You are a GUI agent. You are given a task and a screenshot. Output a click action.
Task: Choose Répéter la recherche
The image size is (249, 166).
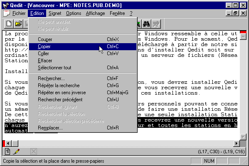pyautogui.click(x=83, y=85)
